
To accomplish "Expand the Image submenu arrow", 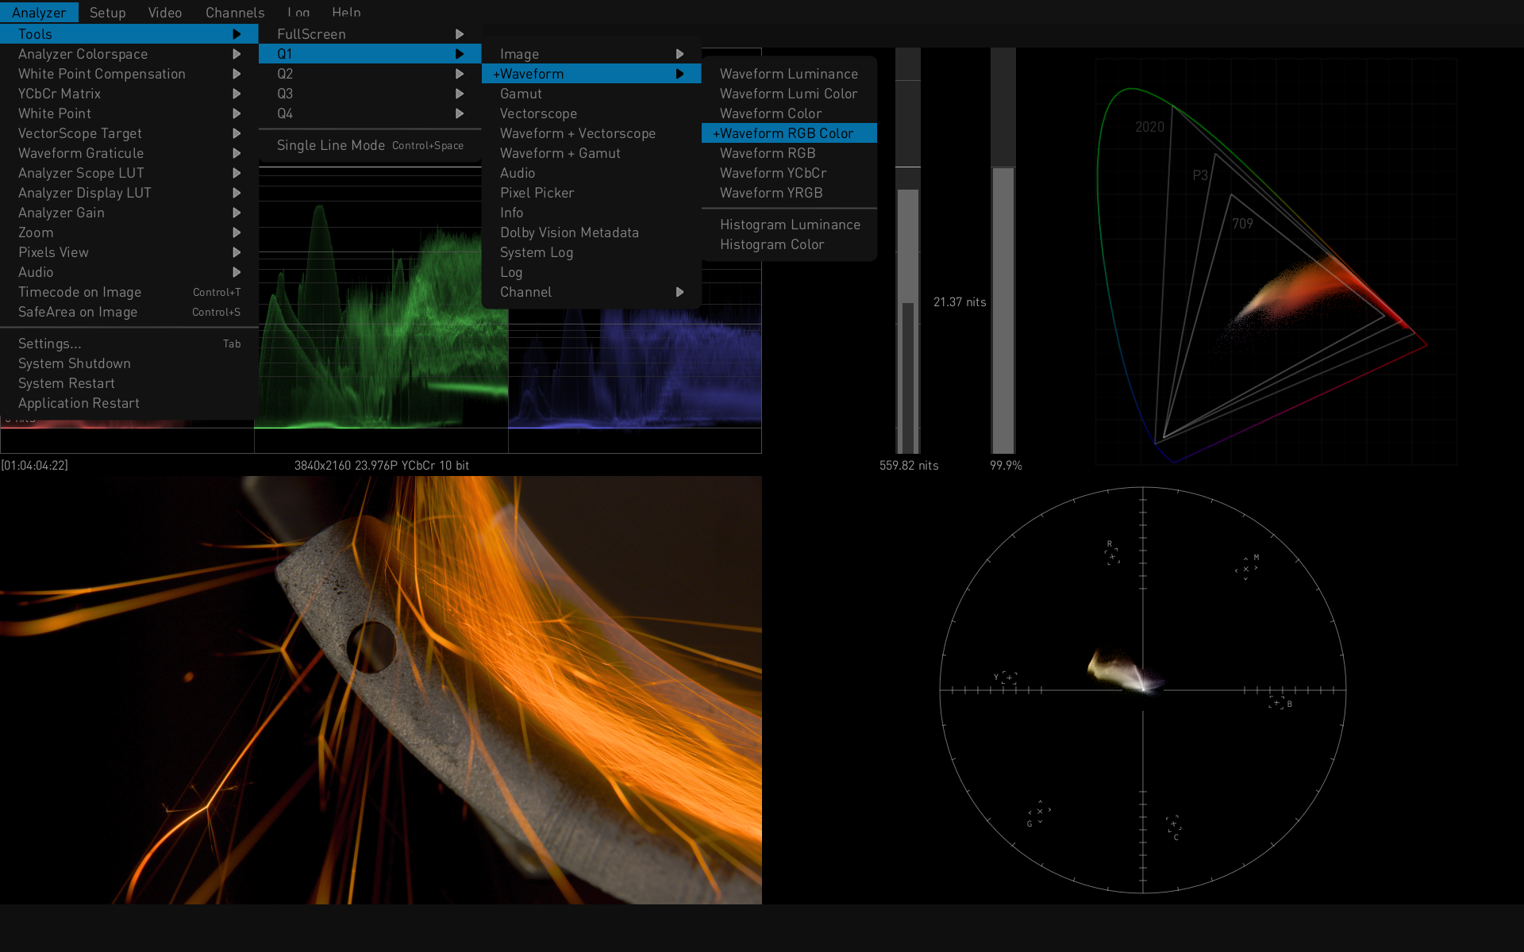I will click(x=679, y=54).
